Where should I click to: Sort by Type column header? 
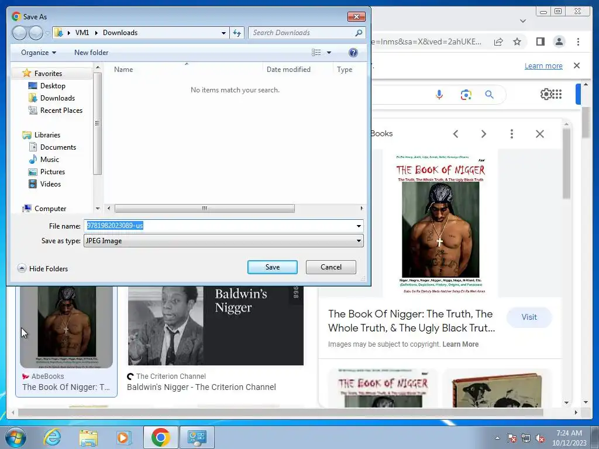pos(345,70)
